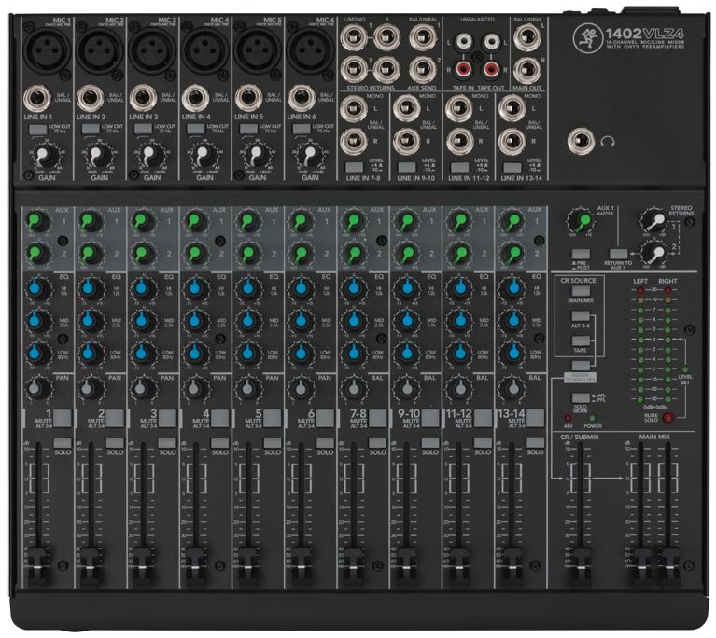Grab the channel 1 fader

[39, 567]
